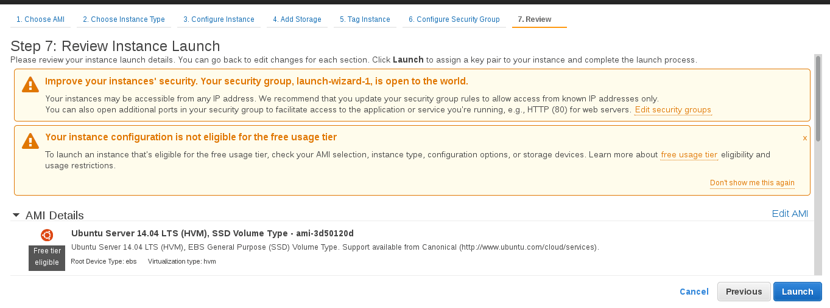This screenshot has height=308, width=830.
Task: Open the Add Storage step
Action: (x=297, y=19)
